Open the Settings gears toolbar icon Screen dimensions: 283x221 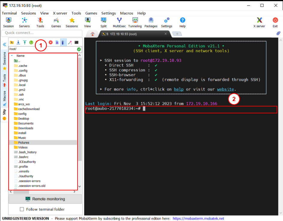click(167, 22)
